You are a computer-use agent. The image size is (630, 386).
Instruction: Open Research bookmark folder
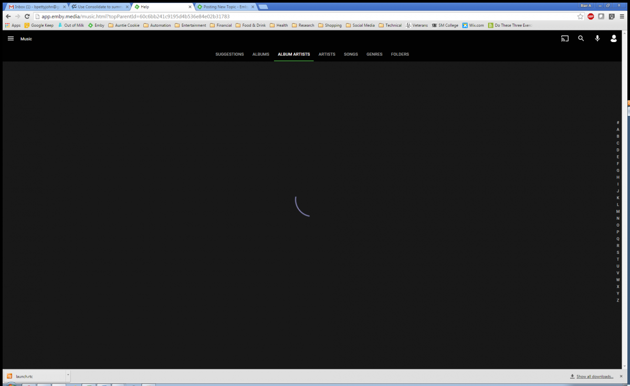click(303, 25)
